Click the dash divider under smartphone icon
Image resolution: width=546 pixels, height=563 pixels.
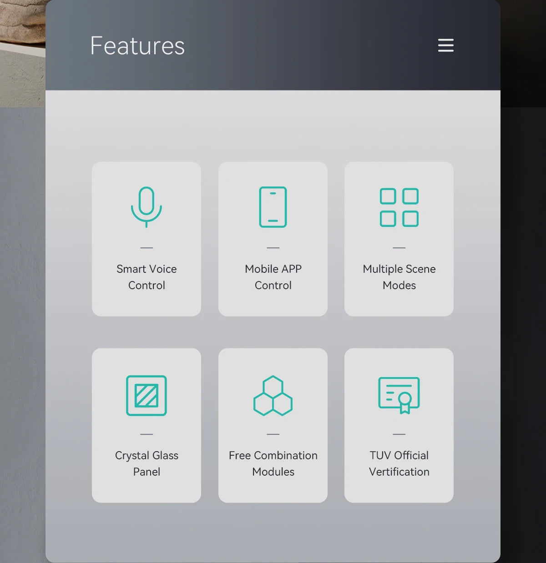273,248
